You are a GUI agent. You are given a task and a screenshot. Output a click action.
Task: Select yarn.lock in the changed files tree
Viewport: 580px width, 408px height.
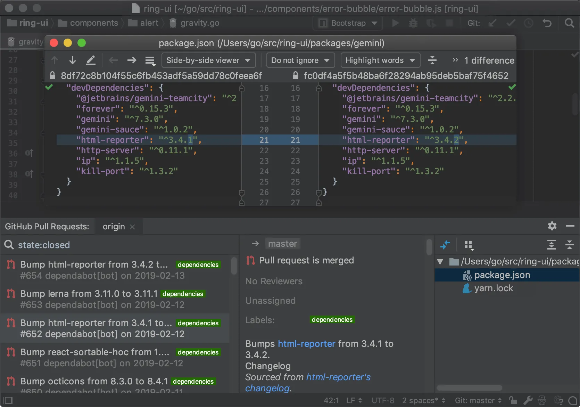click(493, 288)
